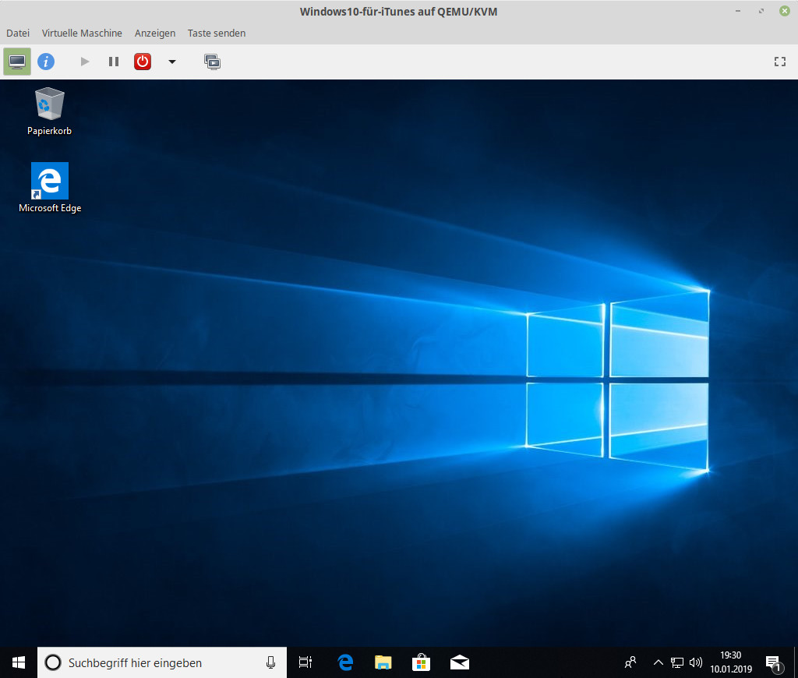Select the Microsoft Edge desktop shortcut
This screenshot has height=678, width=798.
point(50,187)
